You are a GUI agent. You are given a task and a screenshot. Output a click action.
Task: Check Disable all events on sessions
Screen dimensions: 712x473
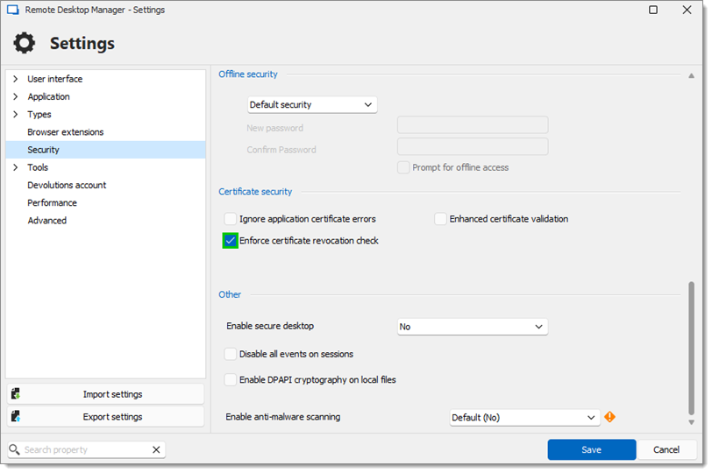[231, 354]
